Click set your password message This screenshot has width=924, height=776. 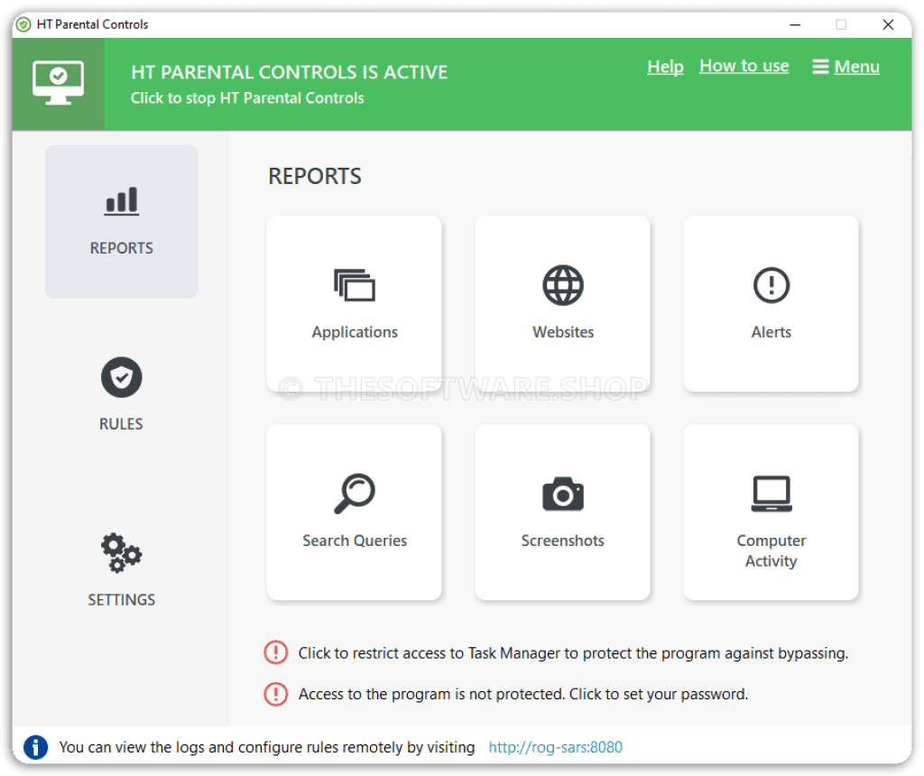(x=522, y=694)
